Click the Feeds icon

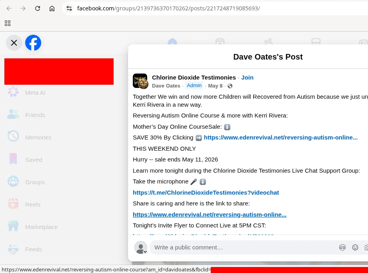click(x=13, y=249)
